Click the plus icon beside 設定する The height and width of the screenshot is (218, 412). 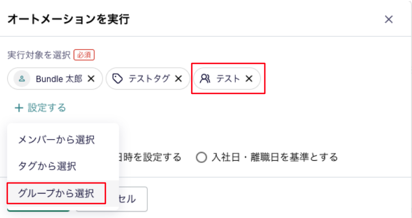pos(19,108)
